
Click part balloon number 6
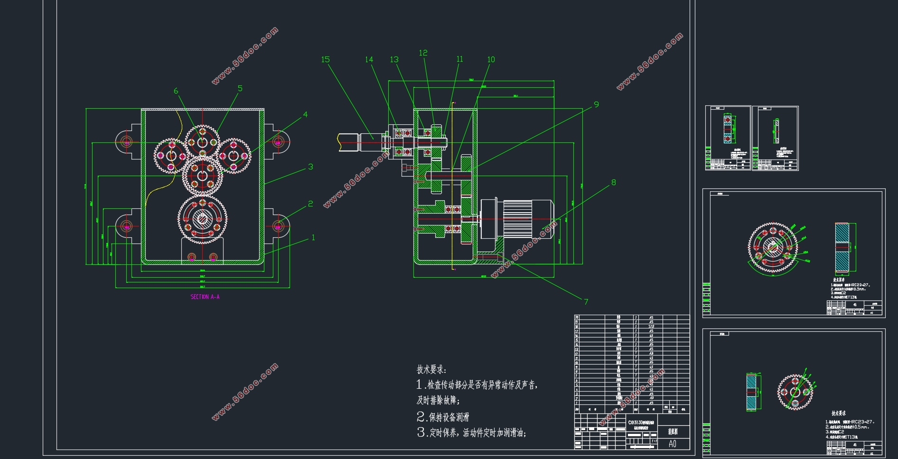[176, 91]
